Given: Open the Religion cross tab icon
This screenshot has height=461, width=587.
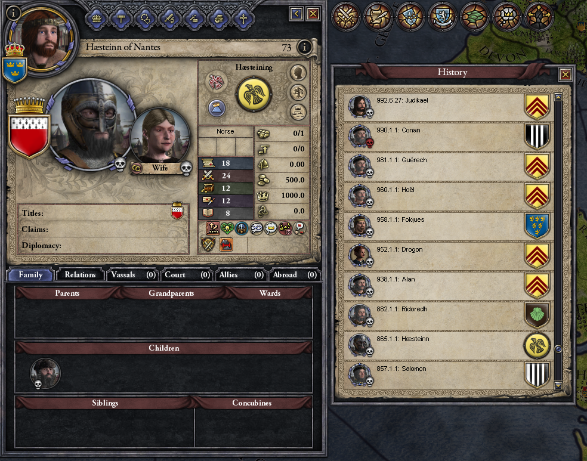Looking at the screenshot, I should coord(243,18).
